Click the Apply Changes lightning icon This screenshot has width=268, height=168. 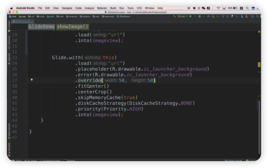click(x=195, y=16)
